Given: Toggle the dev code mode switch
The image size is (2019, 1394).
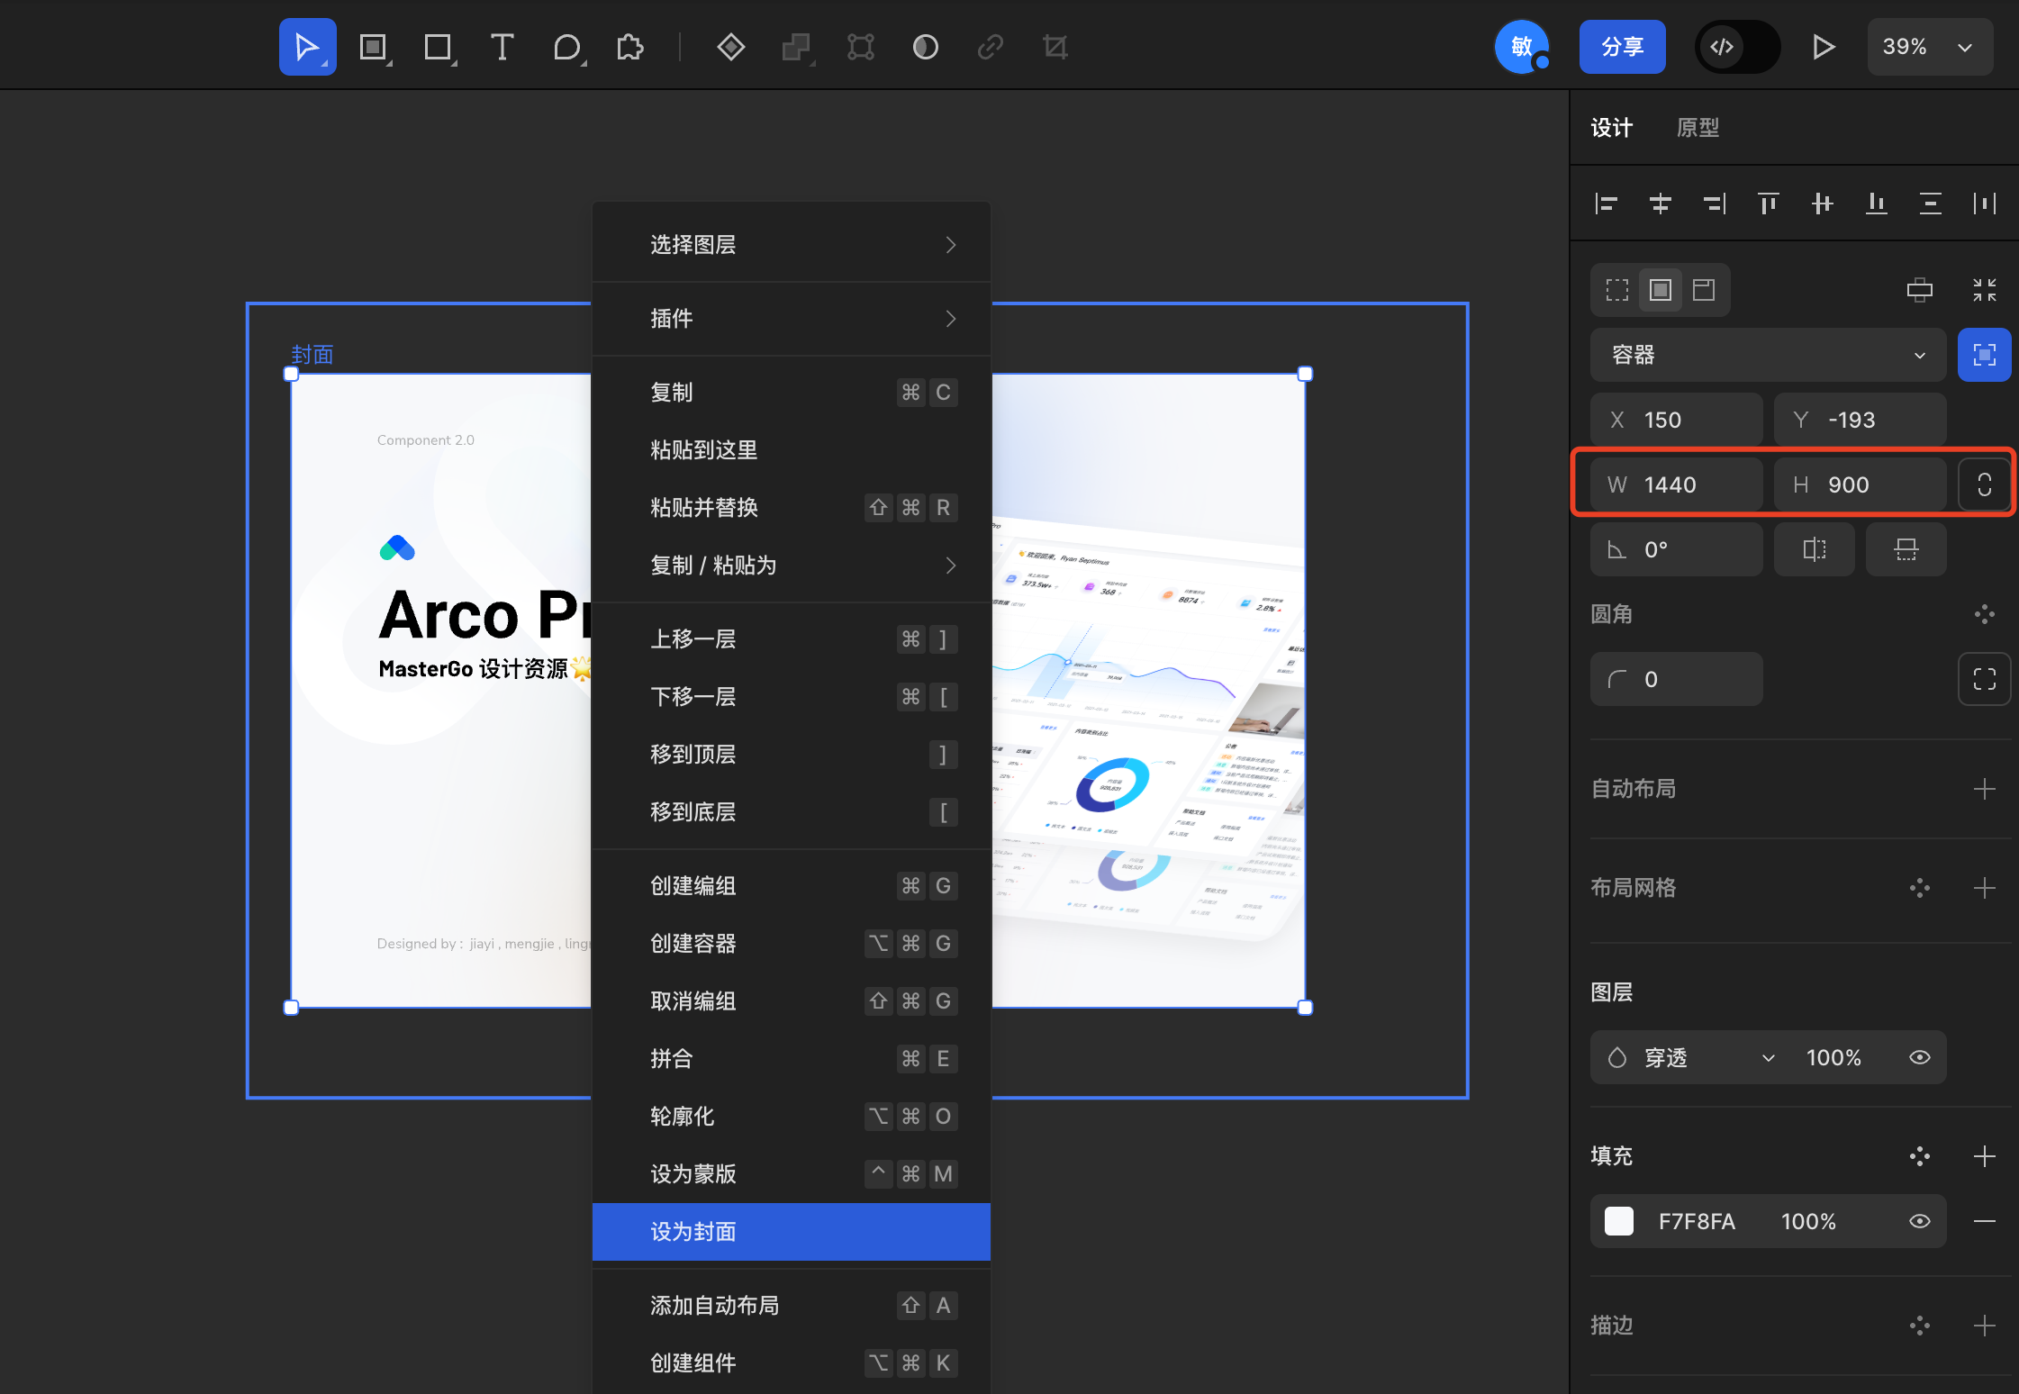Looking at the screenshot, I should click(x=1737, y=47).
